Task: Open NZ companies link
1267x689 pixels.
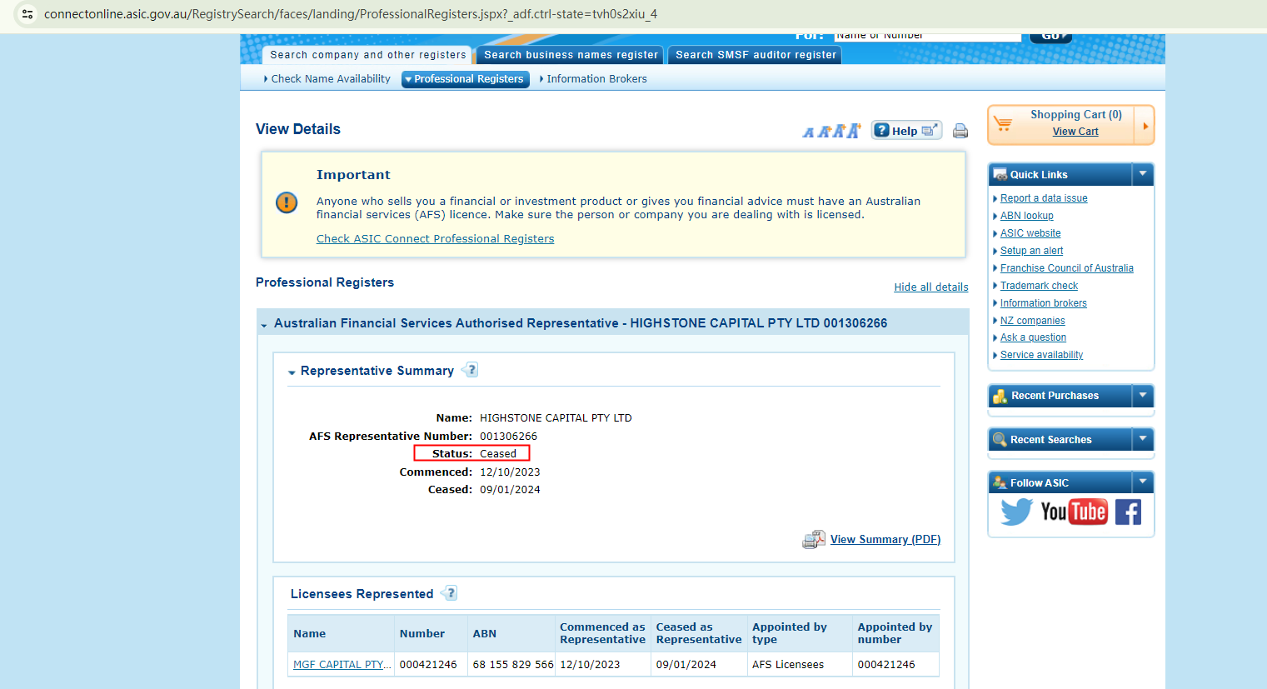Action: (1033, 321)
